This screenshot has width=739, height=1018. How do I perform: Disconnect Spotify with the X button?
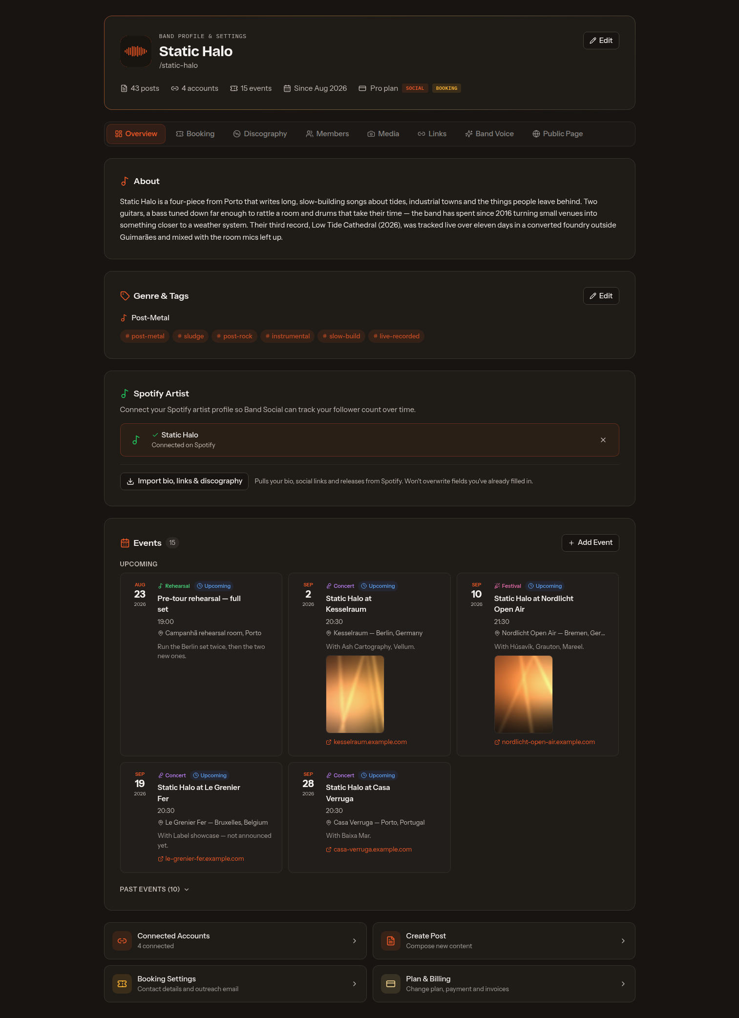tap(603, 440)
